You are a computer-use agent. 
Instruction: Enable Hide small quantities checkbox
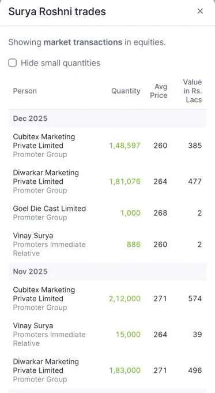click(x=13, y=62)
